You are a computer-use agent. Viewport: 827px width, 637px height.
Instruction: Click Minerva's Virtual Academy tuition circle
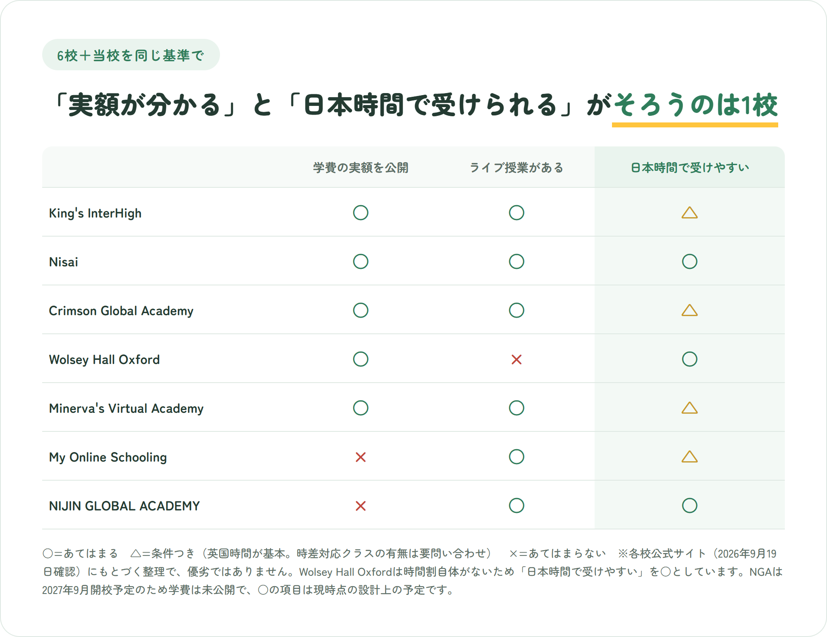[361, 408]
